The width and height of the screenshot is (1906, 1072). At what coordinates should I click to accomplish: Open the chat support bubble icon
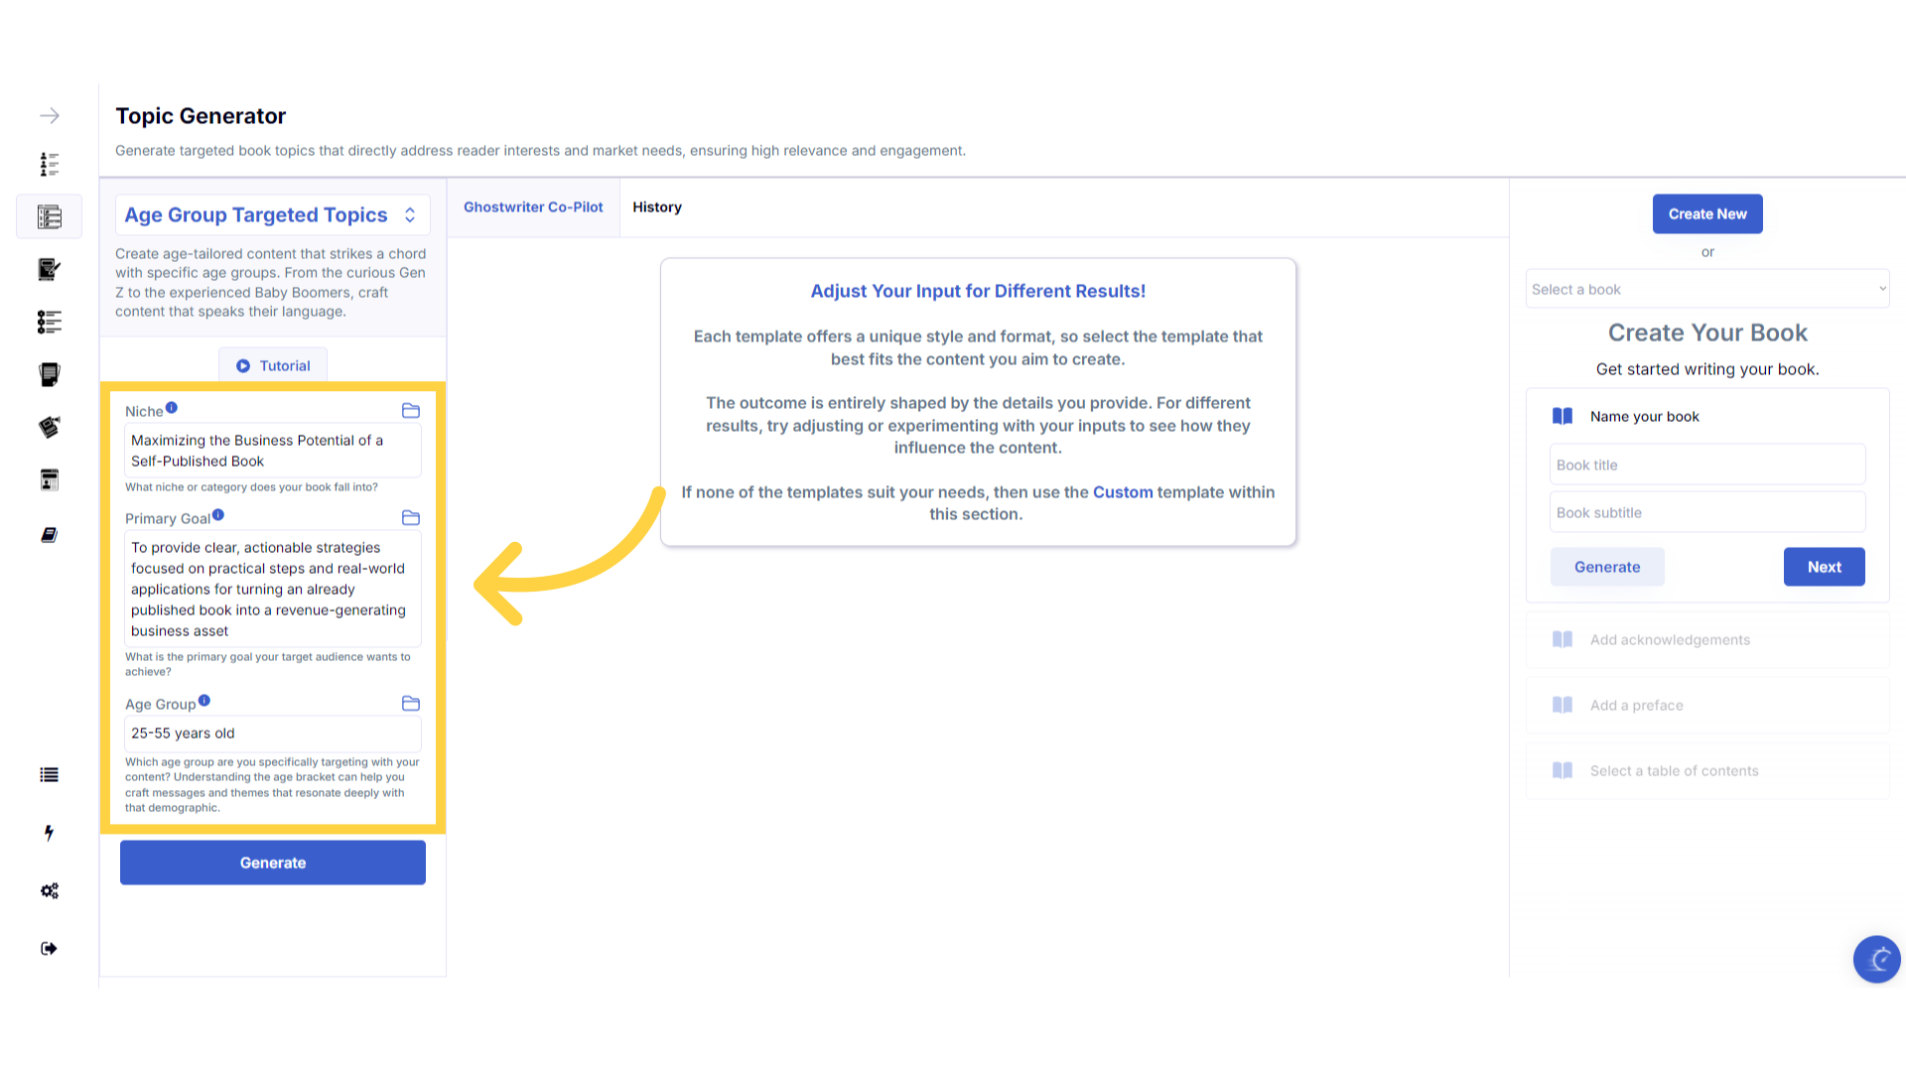[1876, 959]
